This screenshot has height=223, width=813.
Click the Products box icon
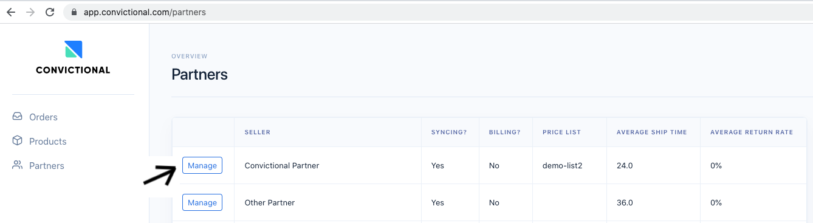18,141
